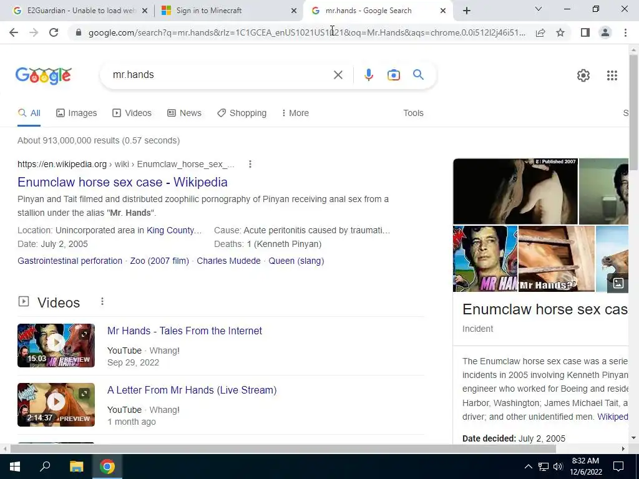Viewport: 639px width, 479px height.
Task: Open network settings from the system tray
Action: 544,467
